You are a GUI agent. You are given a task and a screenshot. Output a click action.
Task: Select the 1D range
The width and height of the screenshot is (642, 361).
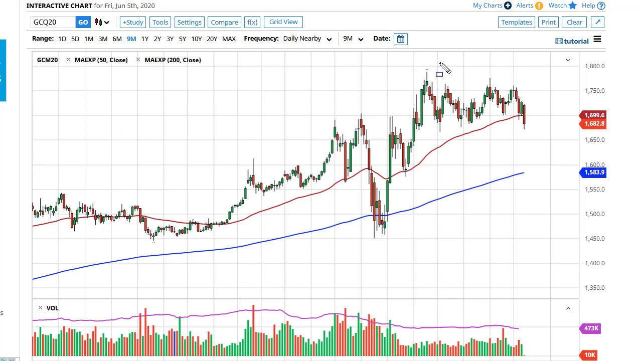(x=62, y=39)
